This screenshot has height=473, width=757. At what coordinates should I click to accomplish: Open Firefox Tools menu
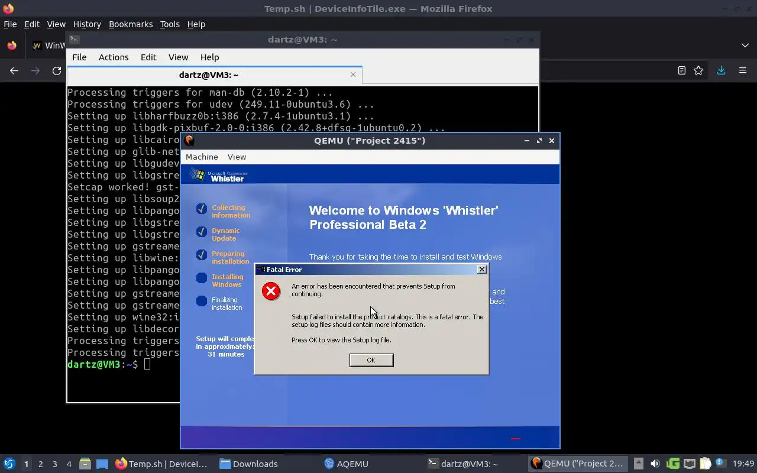(170, 24)
